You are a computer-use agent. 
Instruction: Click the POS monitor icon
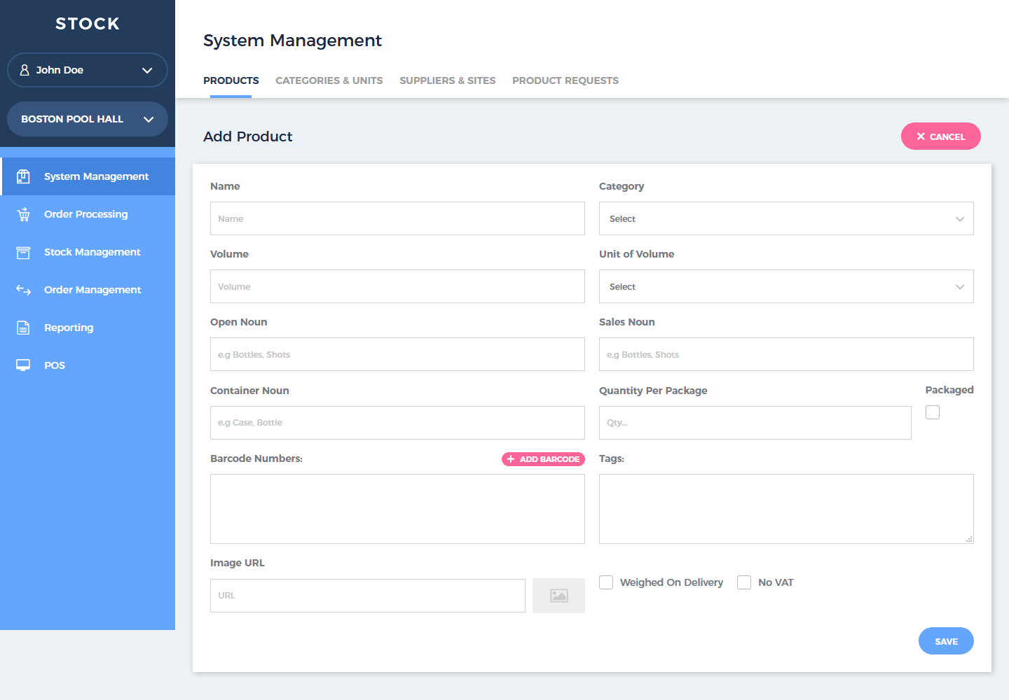click(x=23, y=365)
